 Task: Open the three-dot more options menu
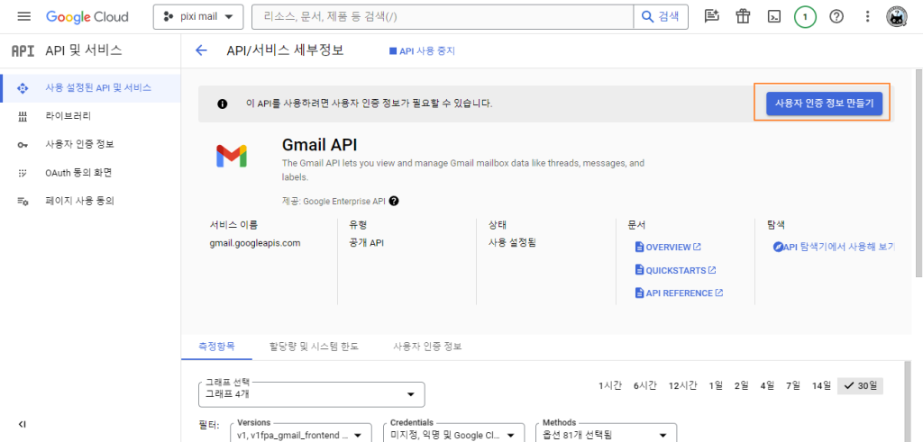867,17
